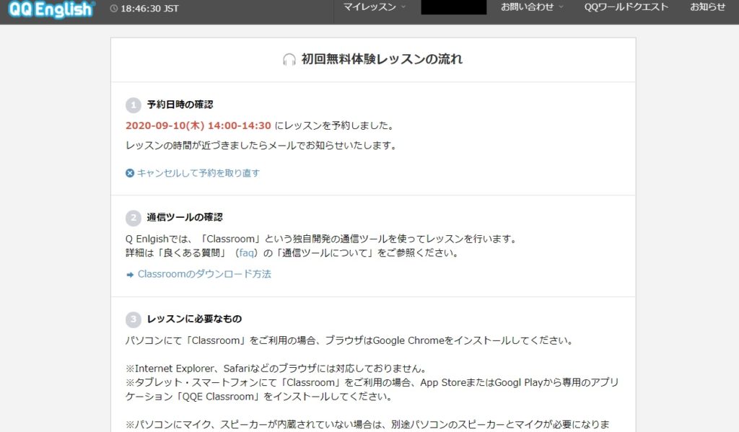Click the 予約日時の確認 heading
This screenshot has width=739, height=432.
(180, 105)
